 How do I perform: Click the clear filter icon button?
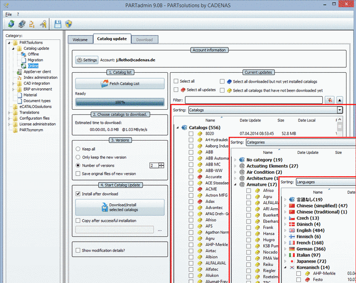(x=330, y=100)
